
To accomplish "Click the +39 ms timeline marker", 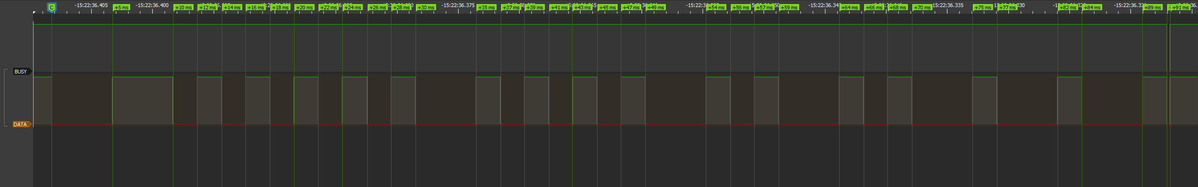I will 535,8.
